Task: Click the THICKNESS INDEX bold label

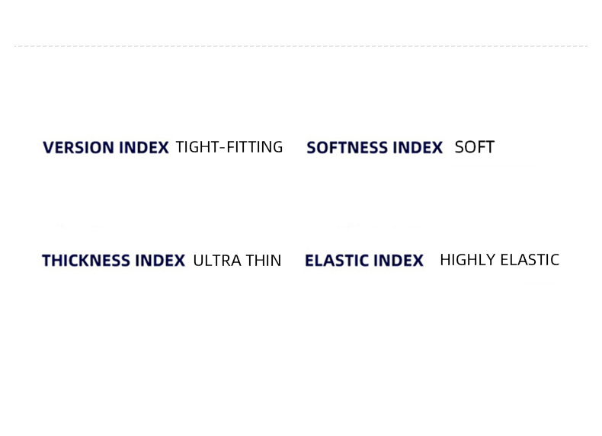Action: pyautogui.click(x=114, y=261)
